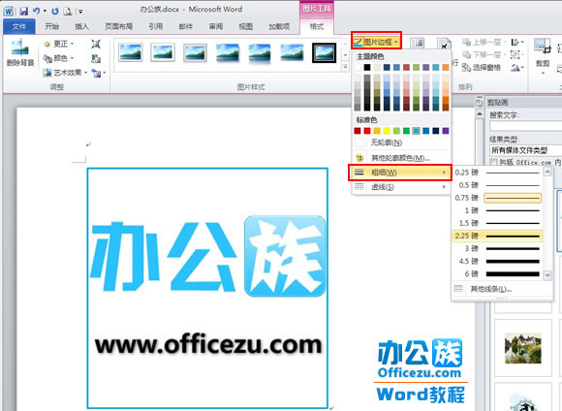Click the 裁剪 (Crop) icon
Viewport: 562px width, 411px height.
pyautogui.click(x=542, y=47)
